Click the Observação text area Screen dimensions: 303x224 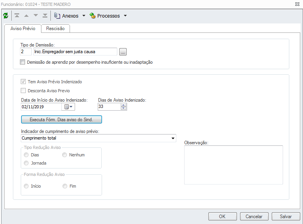click(x=233, y=165)
